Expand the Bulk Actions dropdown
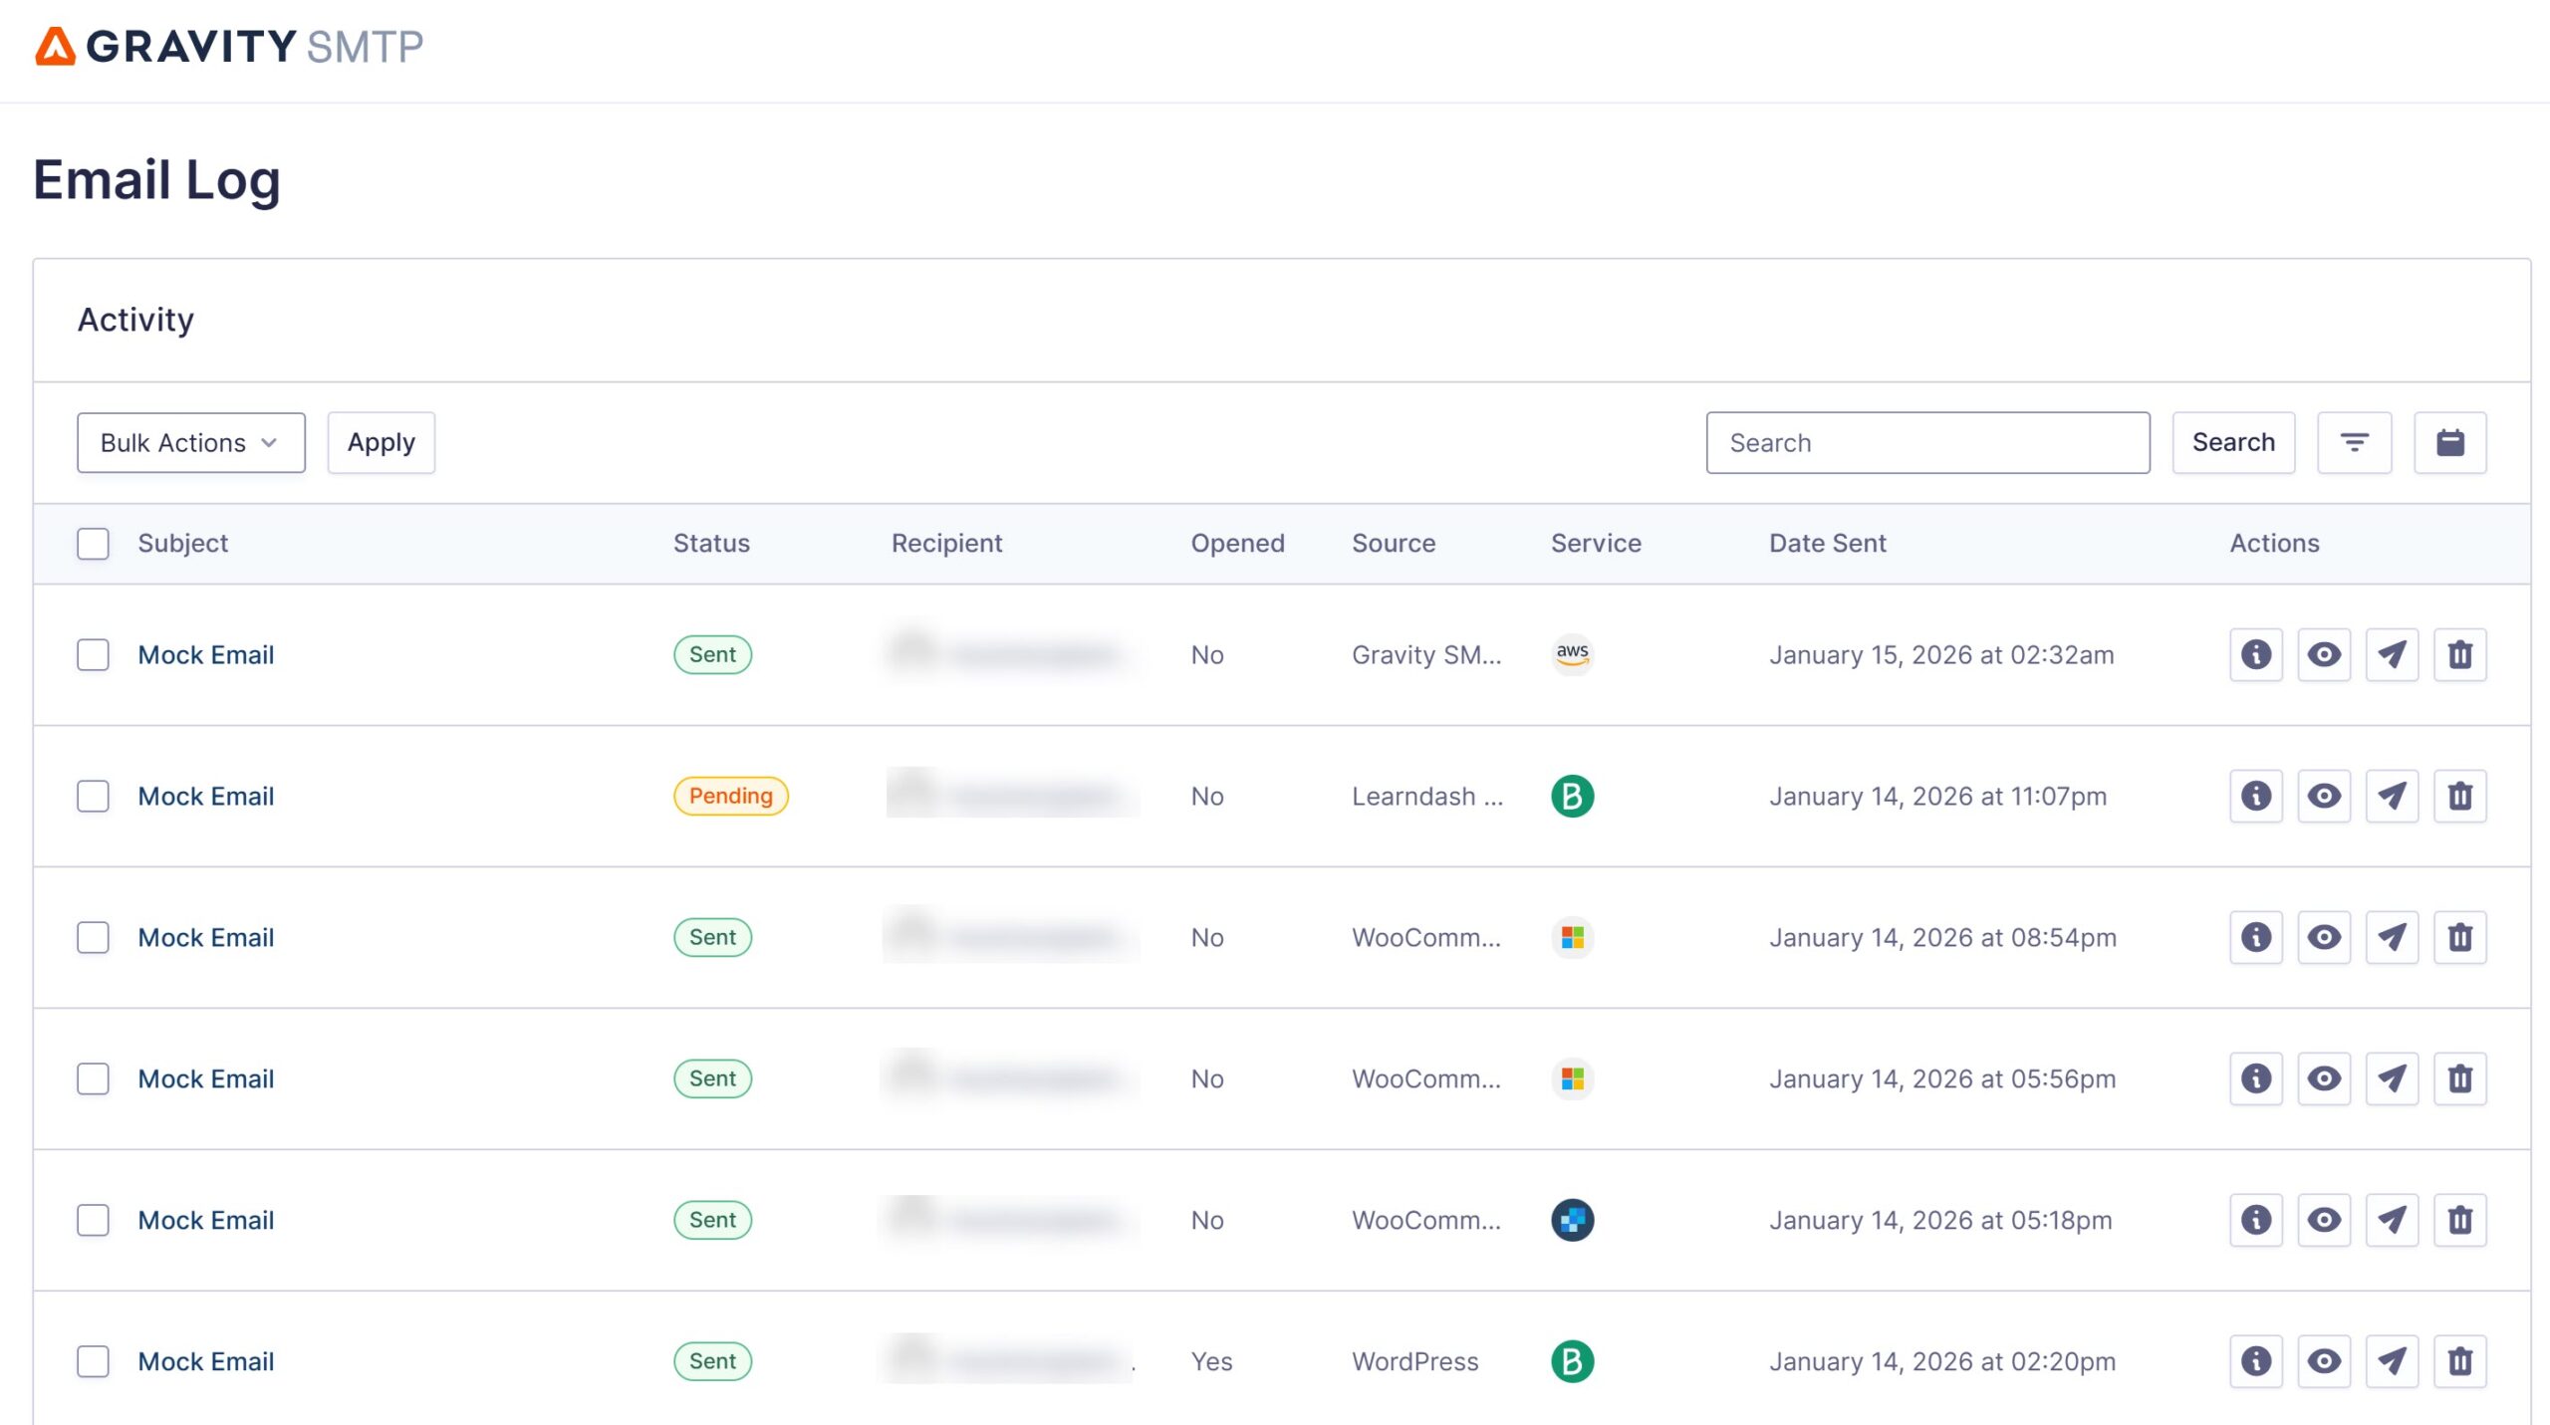Image resolution: width=2550 pixels, height=1425 pixels. 190,442
